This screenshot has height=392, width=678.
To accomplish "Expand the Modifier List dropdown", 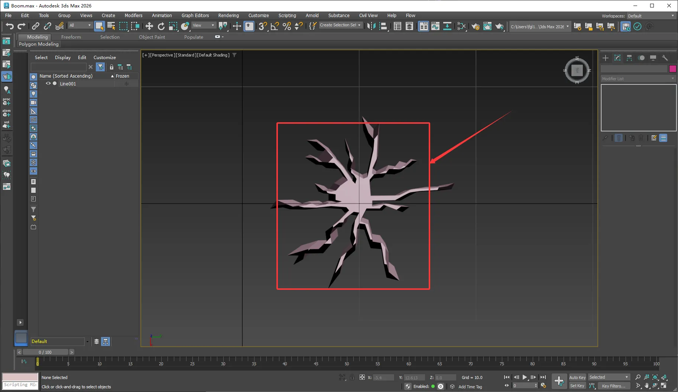I will [x=638, y=79].
